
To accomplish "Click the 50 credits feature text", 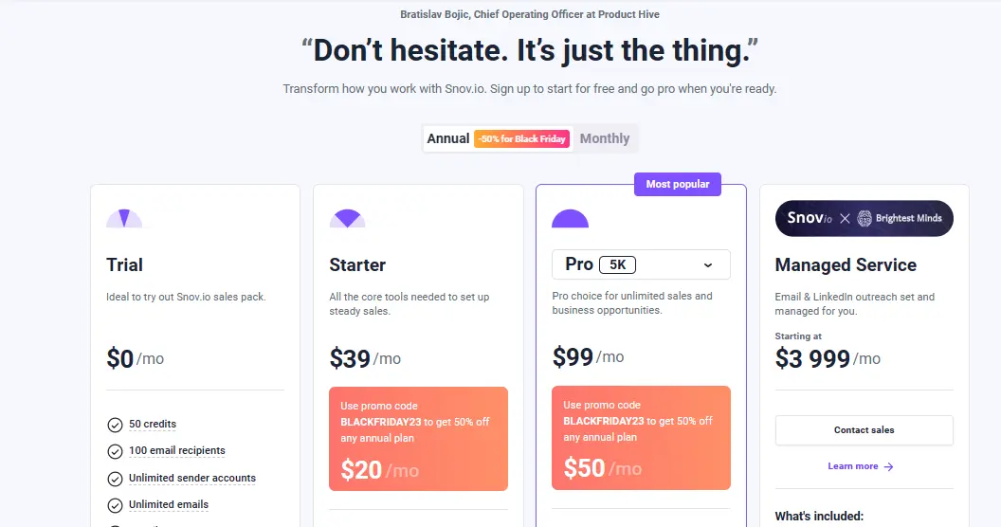I will (153, 425).
